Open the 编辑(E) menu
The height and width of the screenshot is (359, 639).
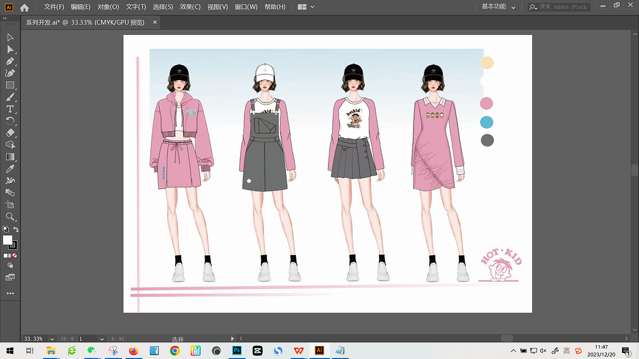pyautogui.click(x=80, y=7)
